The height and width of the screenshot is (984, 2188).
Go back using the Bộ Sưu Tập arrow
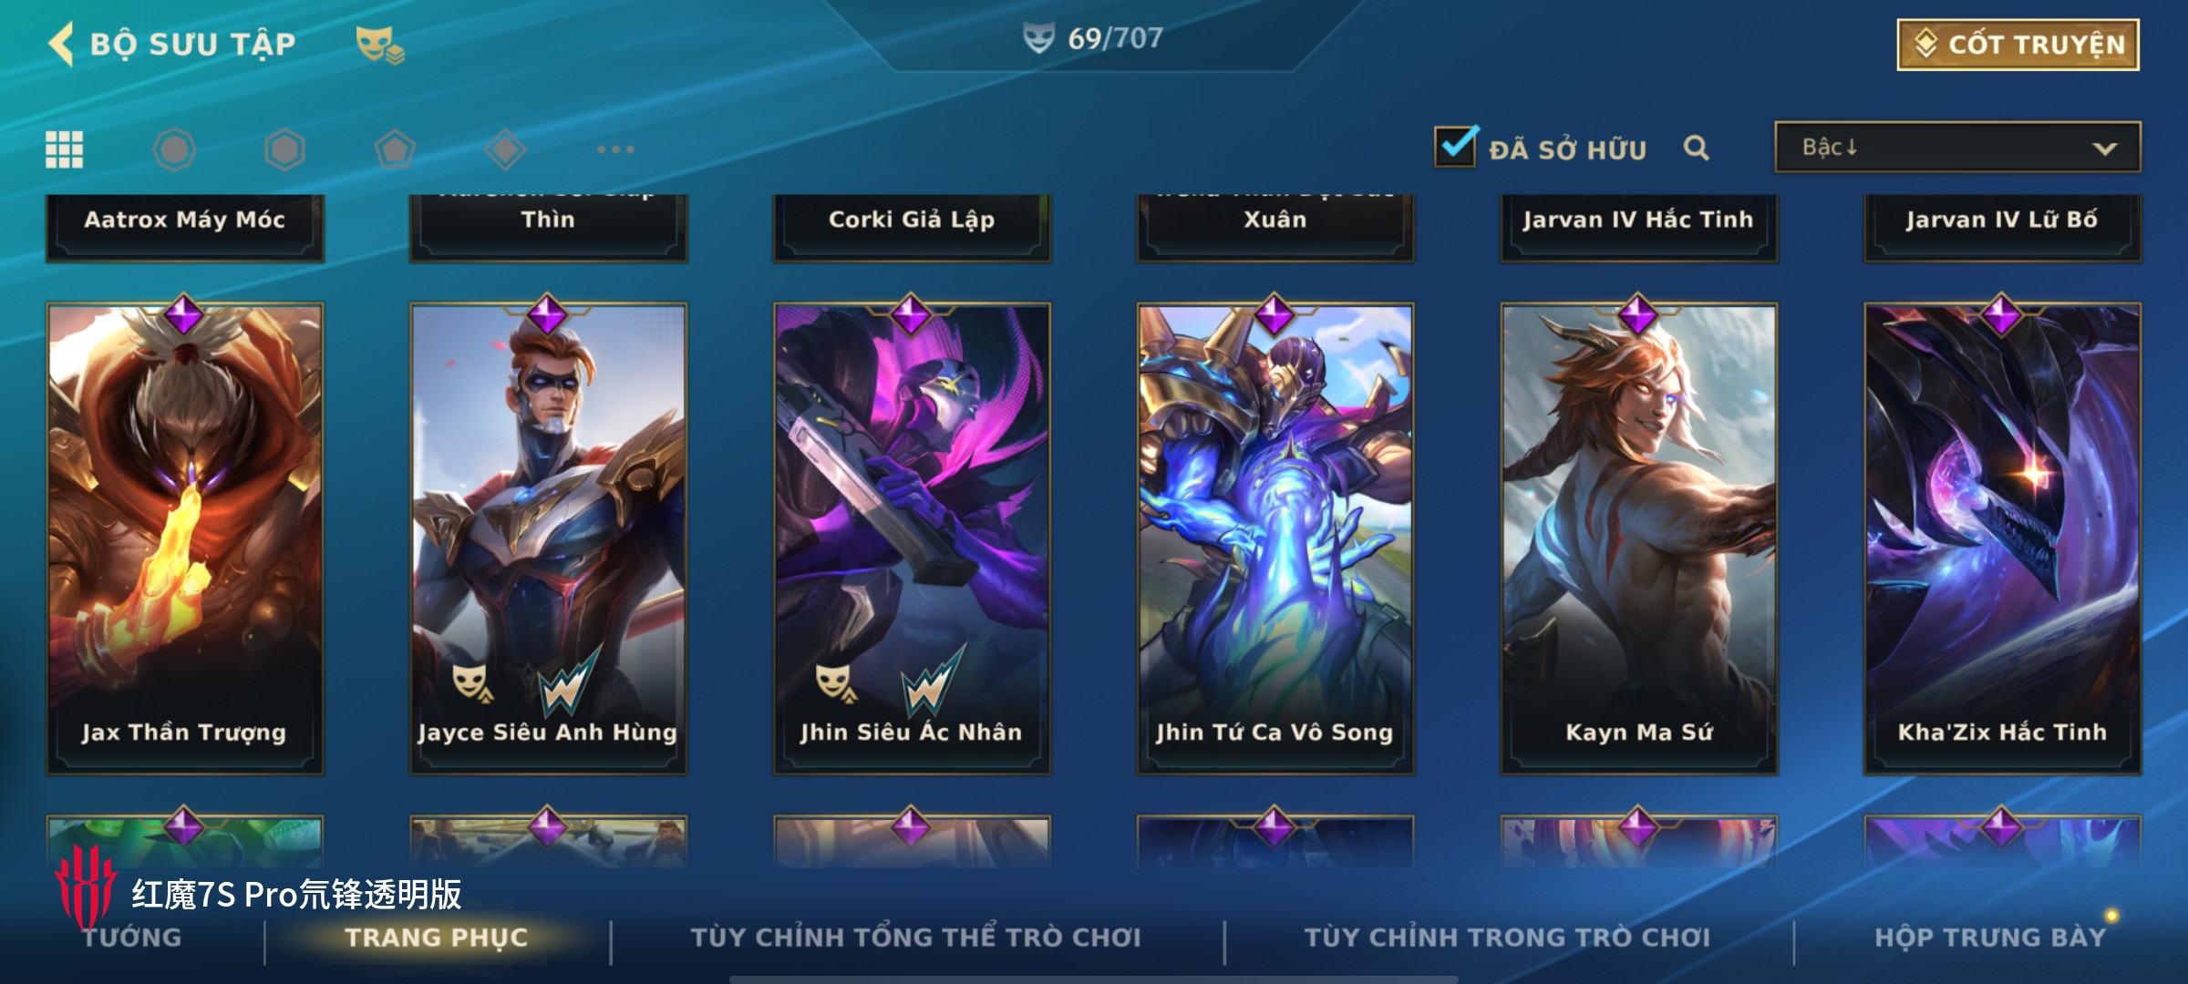click(61, 44)
